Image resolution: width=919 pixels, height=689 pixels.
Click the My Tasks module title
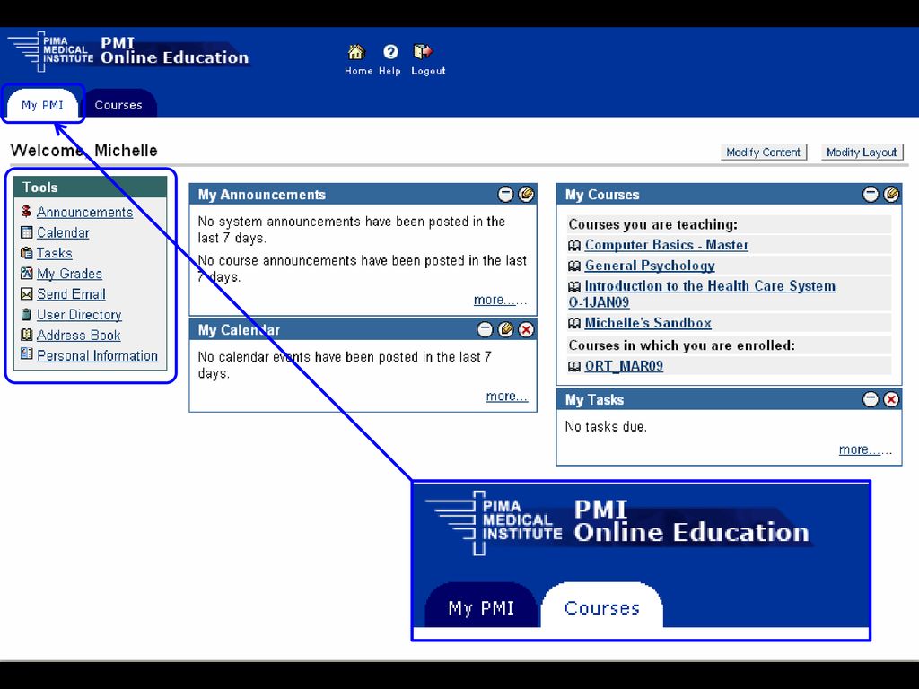(594, 399)
